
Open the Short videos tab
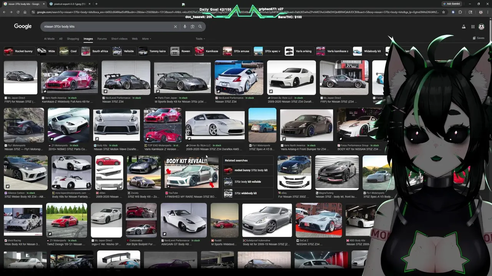point(119,39)
